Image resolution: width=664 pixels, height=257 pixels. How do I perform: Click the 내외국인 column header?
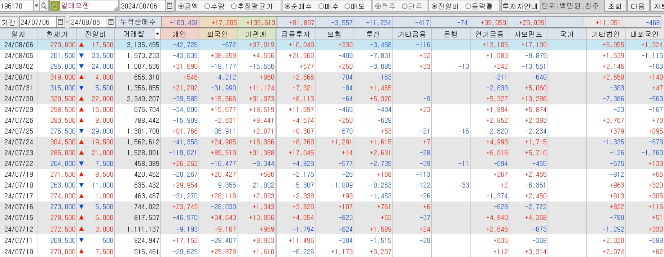tap(645, 34)
